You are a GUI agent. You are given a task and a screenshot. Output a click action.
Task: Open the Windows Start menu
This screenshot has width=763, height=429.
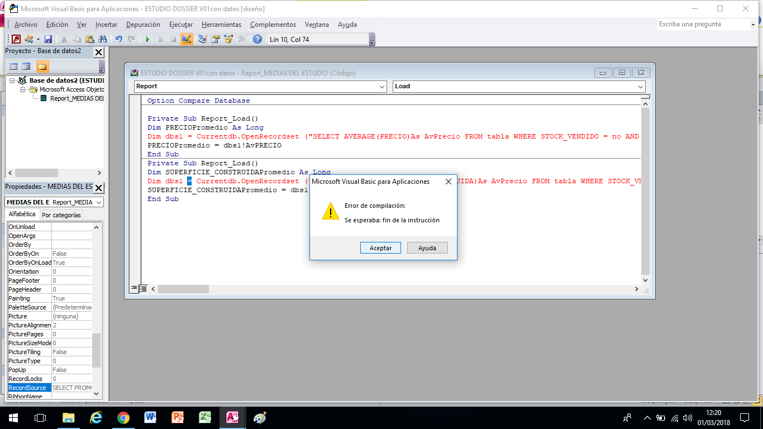tap(13, 418)
